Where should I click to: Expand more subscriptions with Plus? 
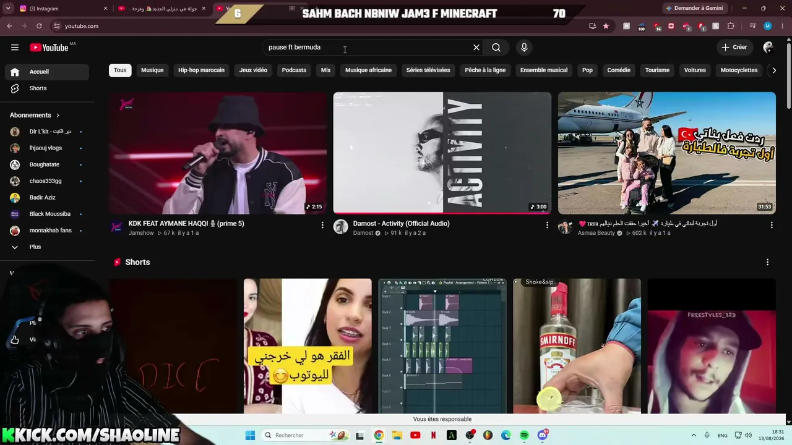click(47, 247)
